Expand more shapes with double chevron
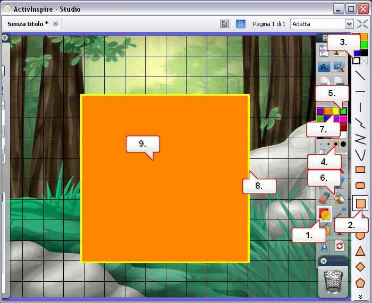This screenshot has width=372, height=303. (x=360, y=297)
